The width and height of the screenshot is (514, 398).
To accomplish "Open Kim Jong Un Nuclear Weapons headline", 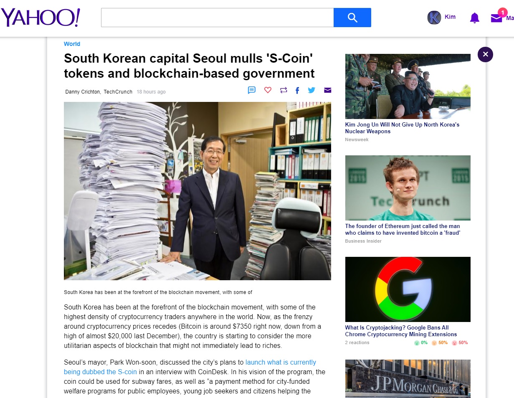I will coord(402,128).
